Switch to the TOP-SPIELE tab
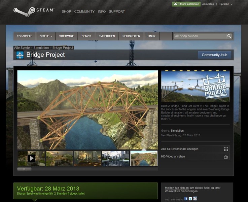Image resolution: width=248 pixels, height=202 pixels. [x=25, y=36]
